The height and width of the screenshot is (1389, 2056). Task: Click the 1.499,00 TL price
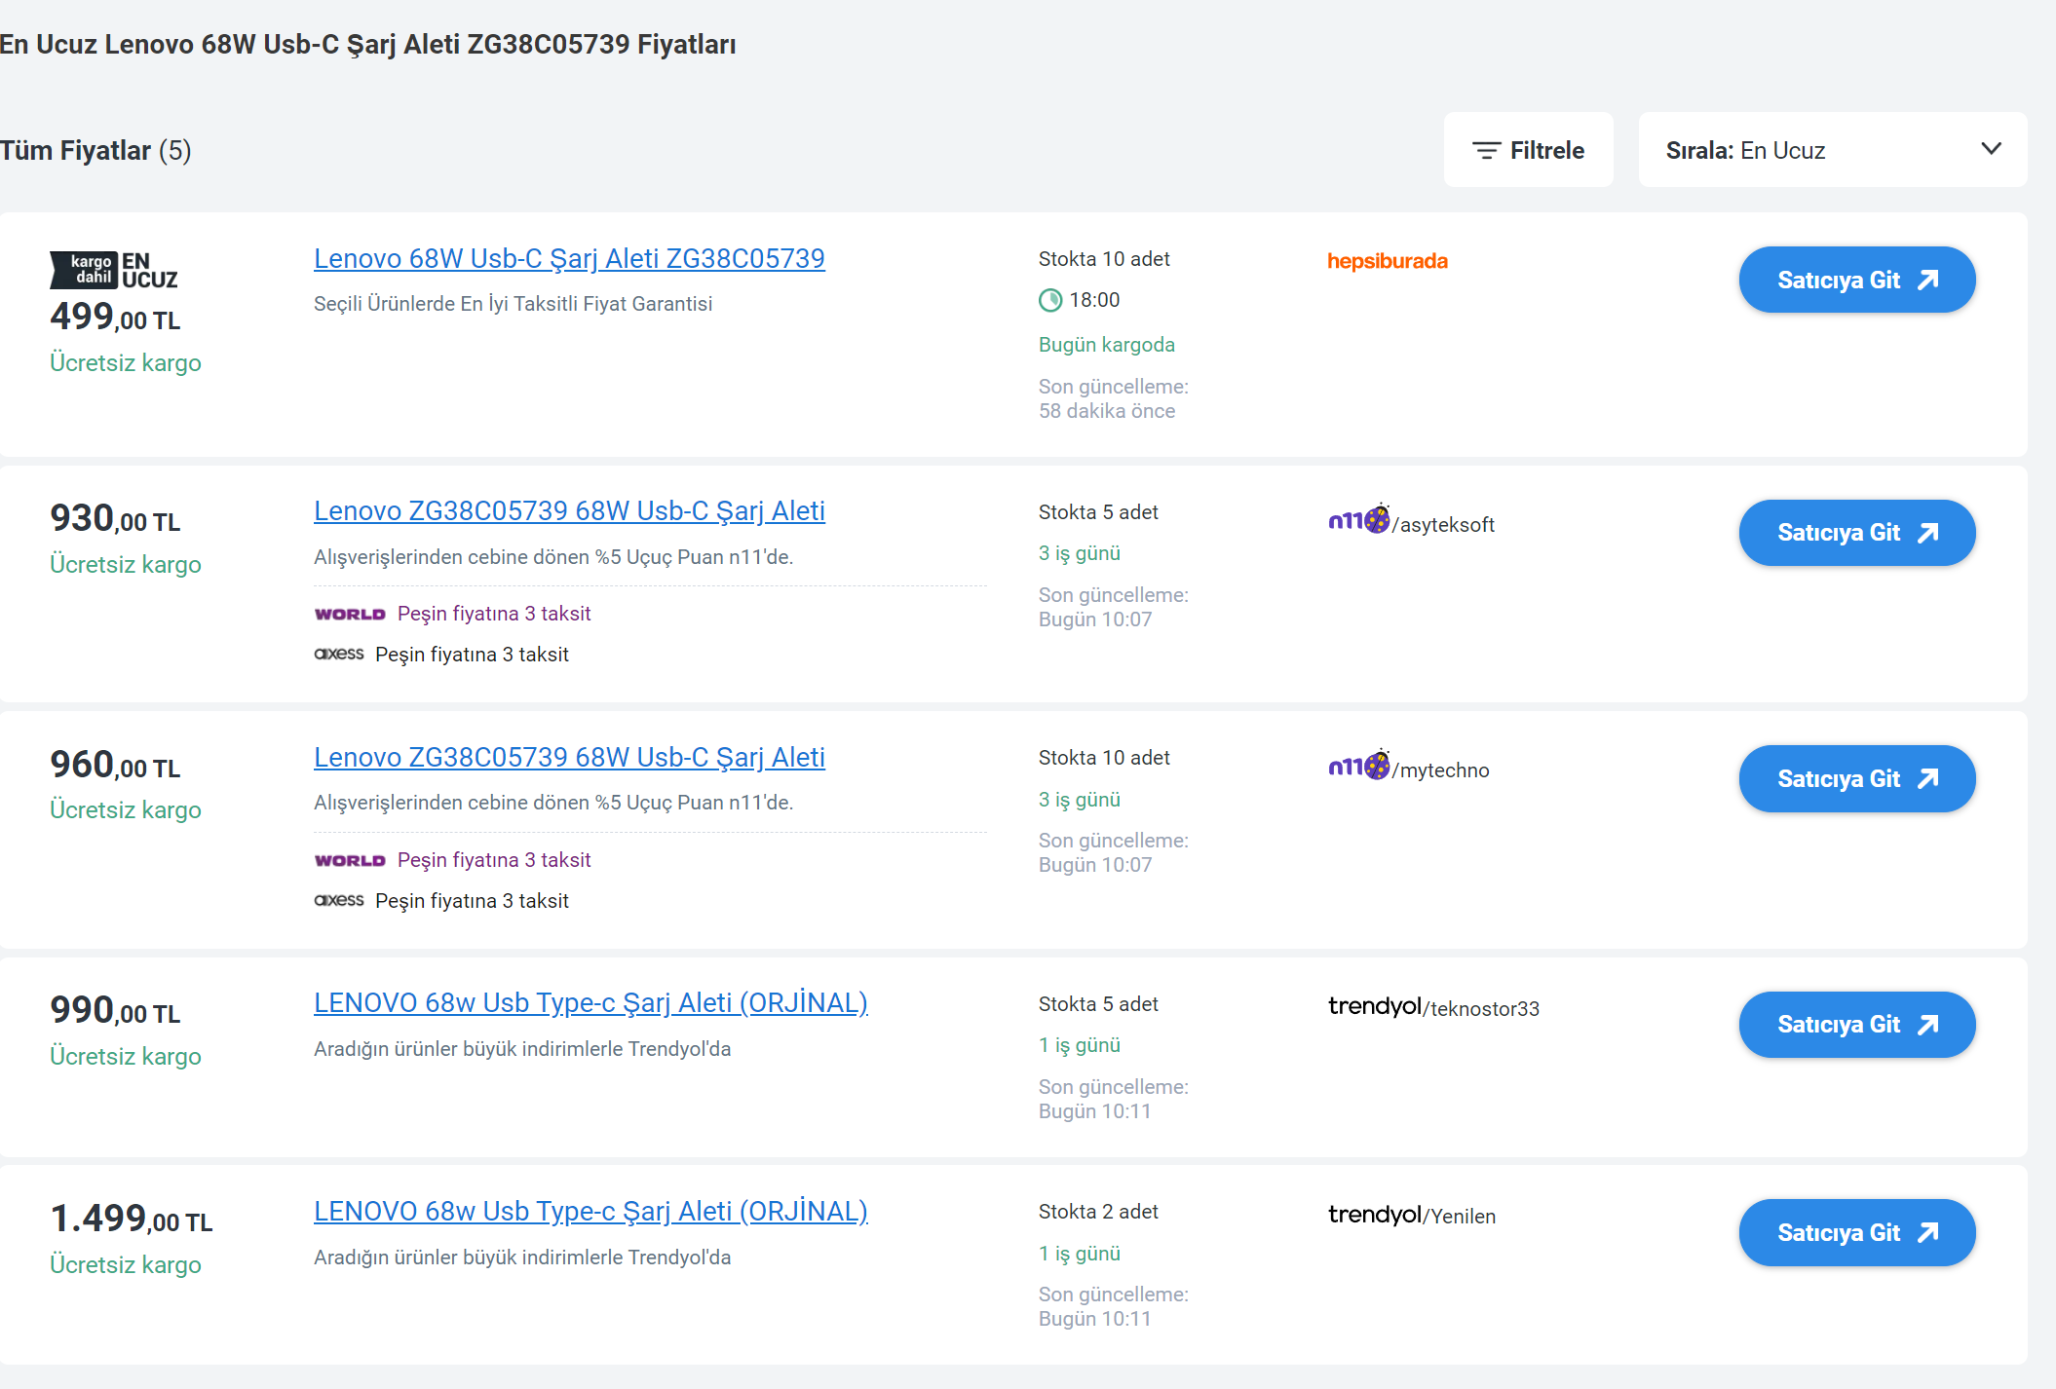pyautogui.click(x=132, y=1219)
